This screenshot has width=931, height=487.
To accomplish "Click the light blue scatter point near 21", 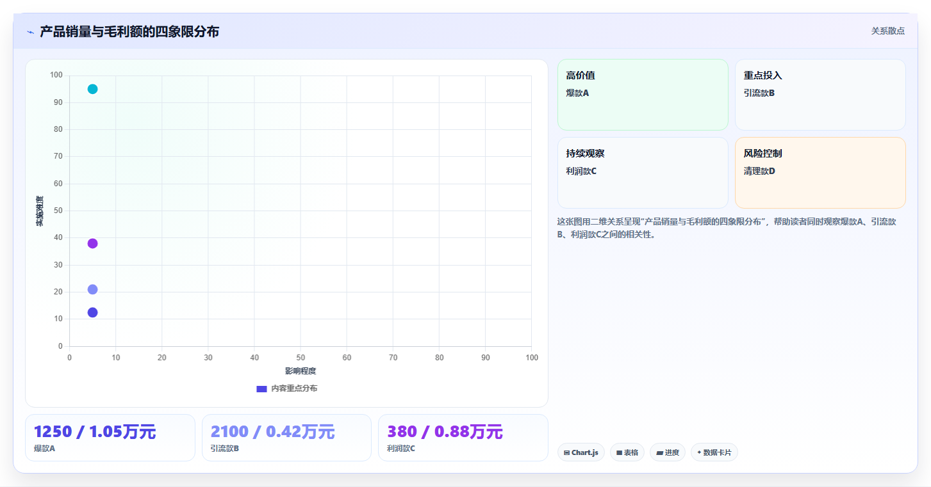I will tap(92, 289).
